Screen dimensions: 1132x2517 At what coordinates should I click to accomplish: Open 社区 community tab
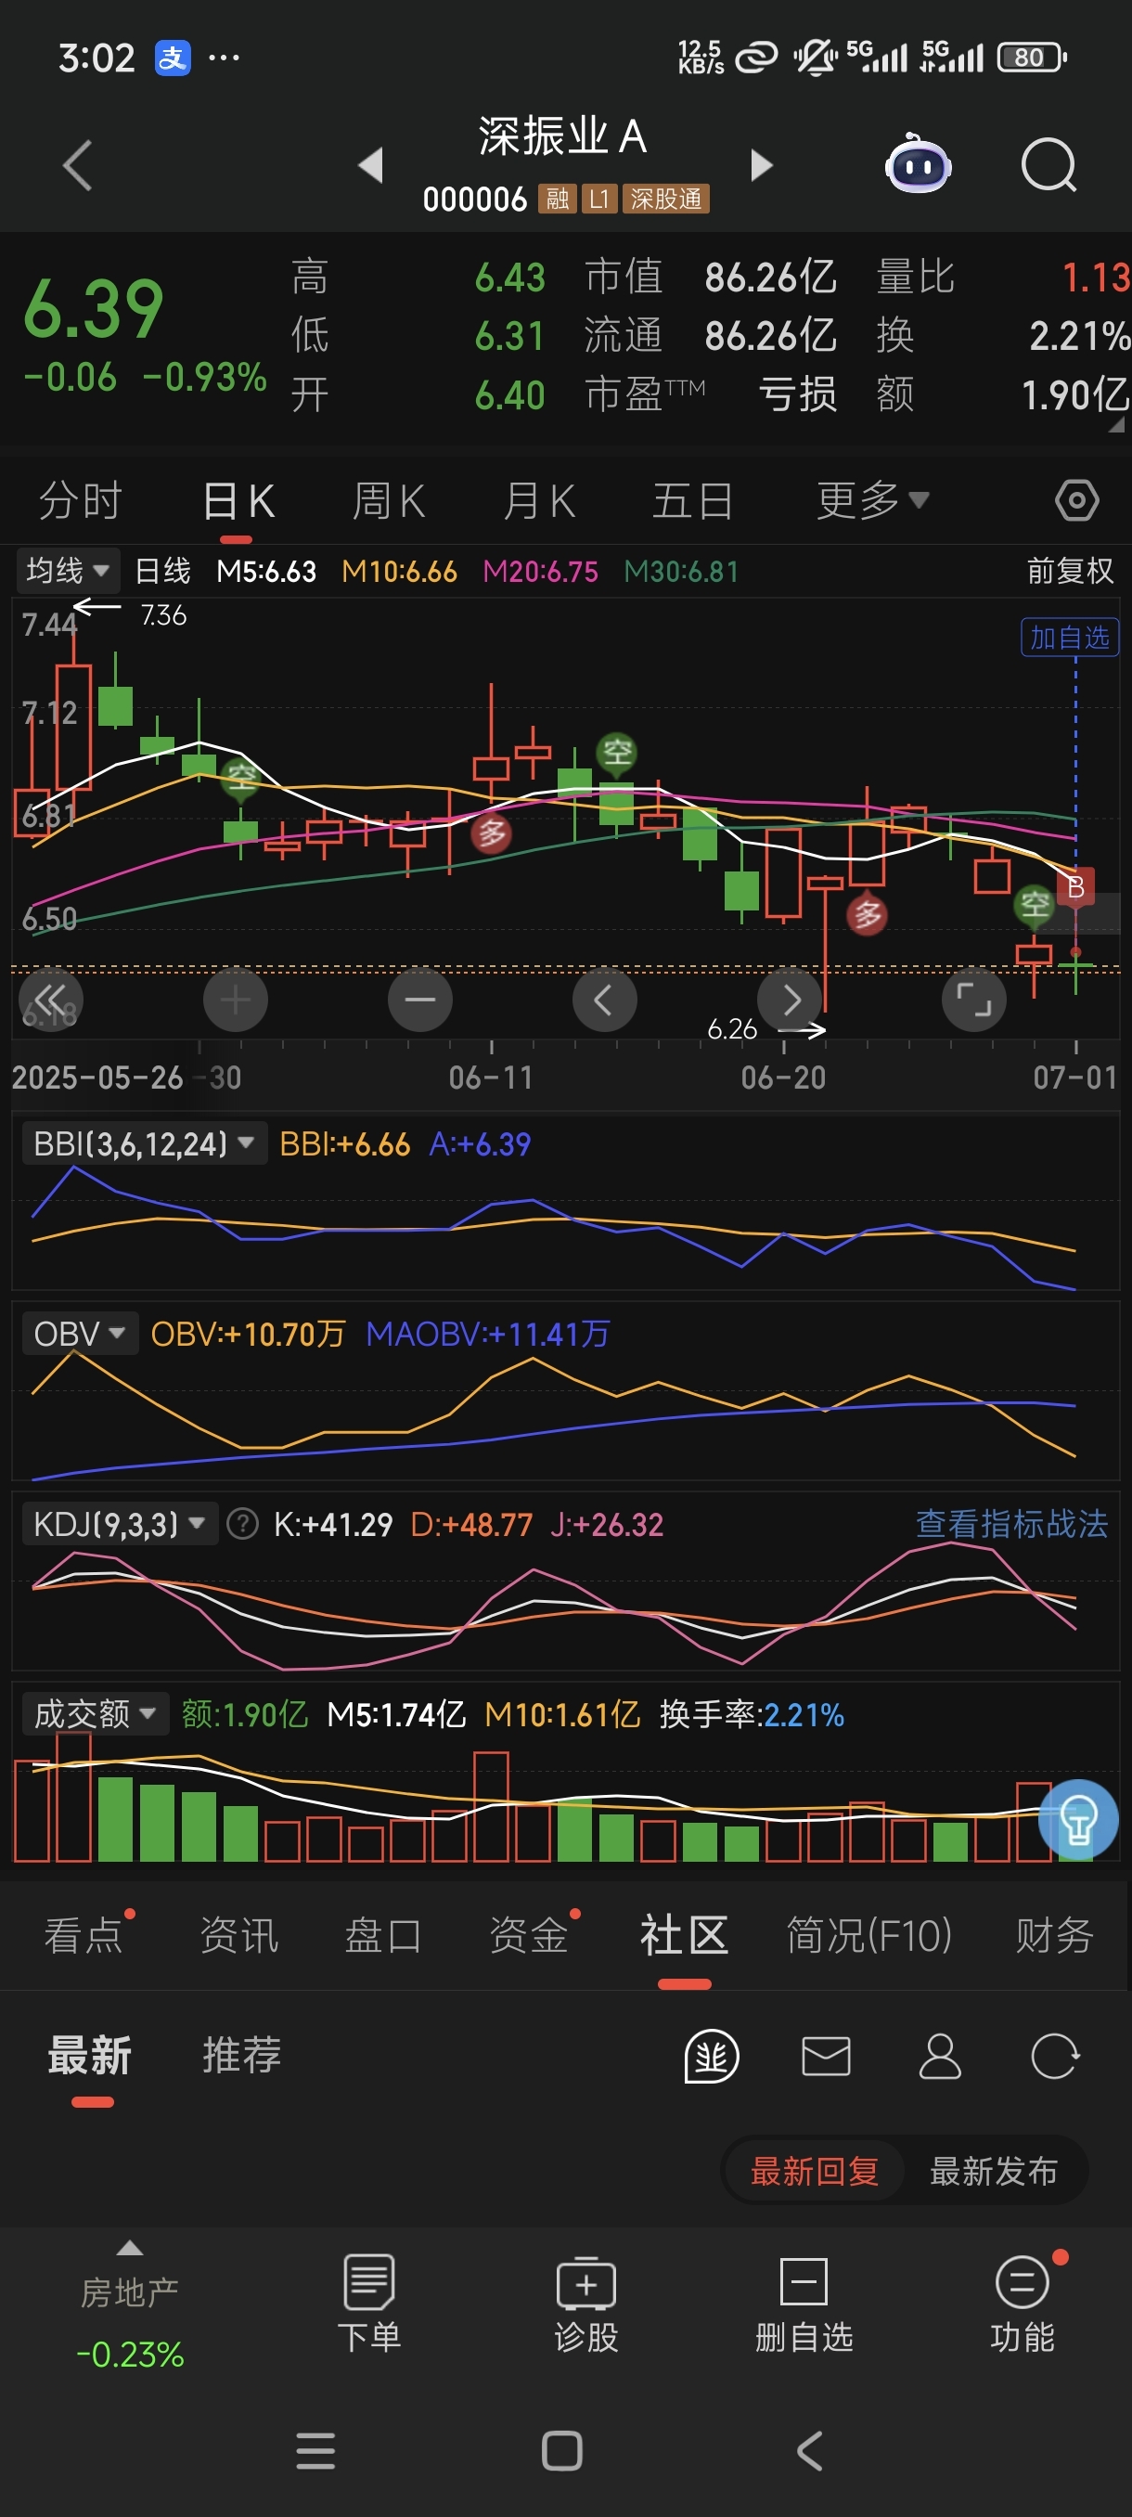(x=684, y=1935)
